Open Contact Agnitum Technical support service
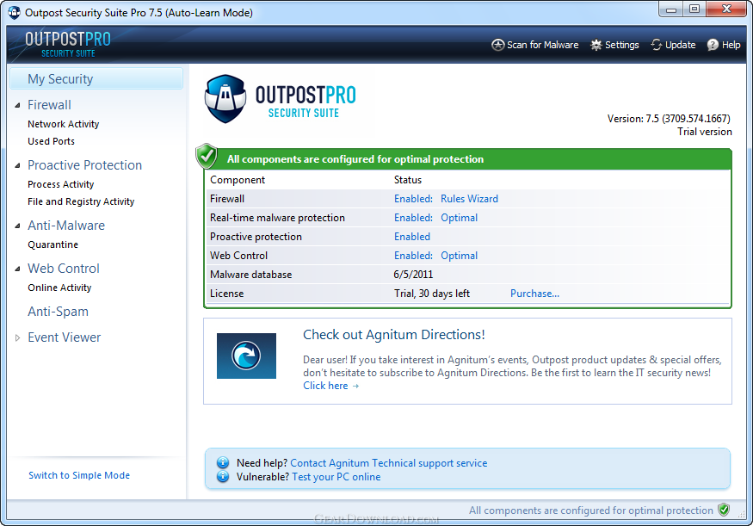 coord(388,462)
